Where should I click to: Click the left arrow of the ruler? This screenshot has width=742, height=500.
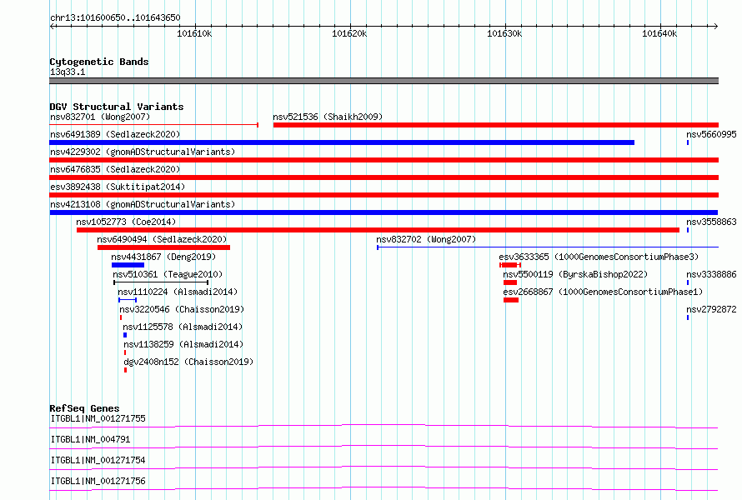click(52, 27)
